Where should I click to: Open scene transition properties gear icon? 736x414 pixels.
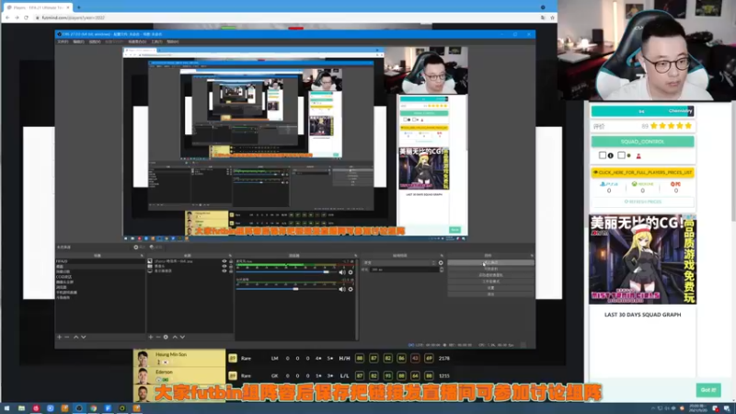[x=441, y=263]
